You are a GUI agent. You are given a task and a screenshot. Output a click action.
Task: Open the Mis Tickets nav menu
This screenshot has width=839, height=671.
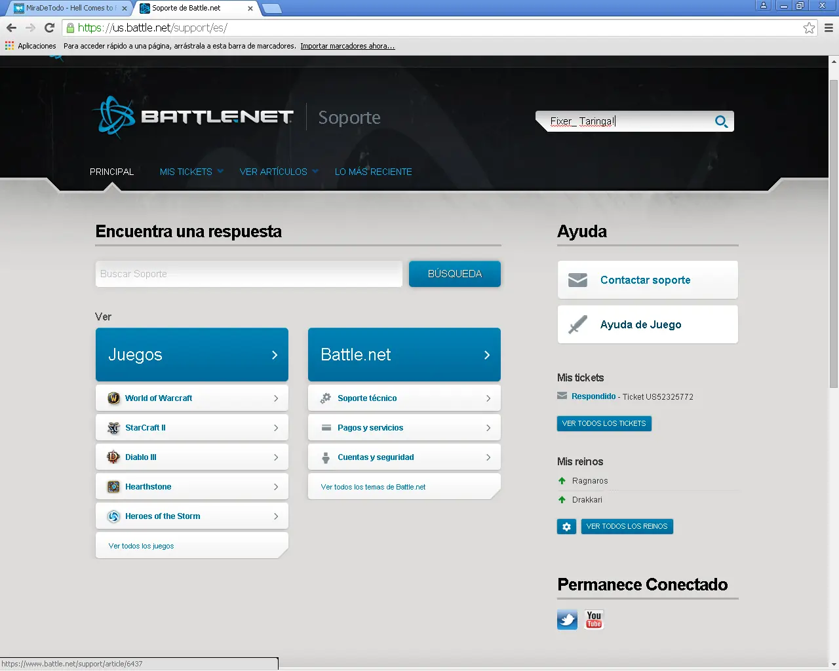click(x=186, y=172)
